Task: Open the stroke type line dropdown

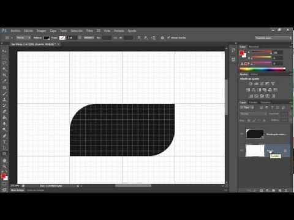Action: point(89,38)
